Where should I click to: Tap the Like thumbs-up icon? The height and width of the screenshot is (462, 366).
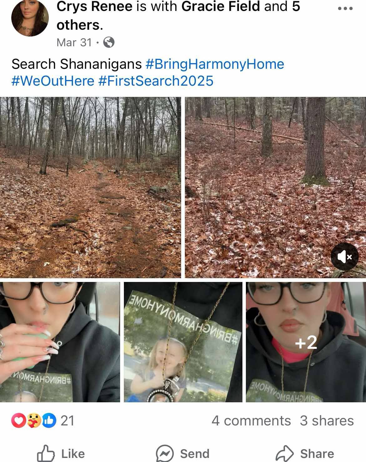coord(46,453)
